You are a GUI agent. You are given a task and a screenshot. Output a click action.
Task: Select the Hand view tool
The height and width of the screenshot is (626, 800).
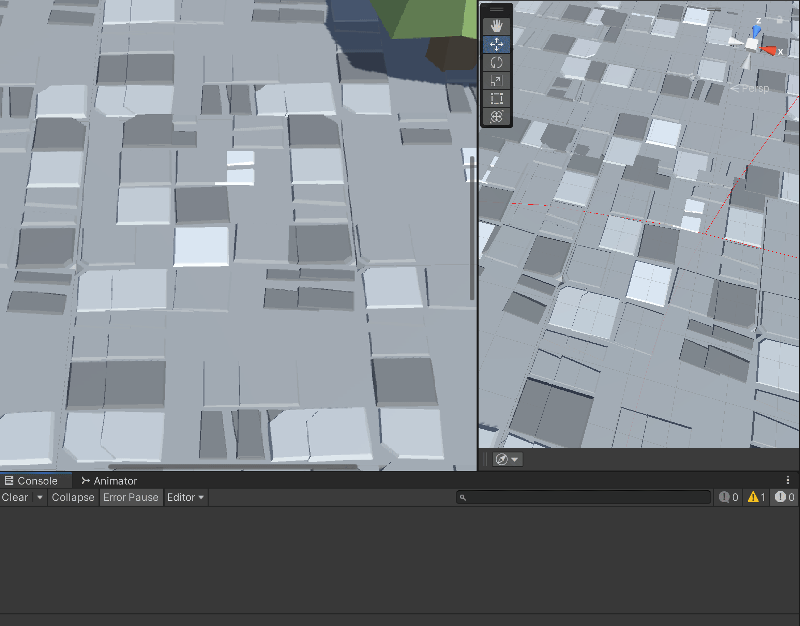496,26
